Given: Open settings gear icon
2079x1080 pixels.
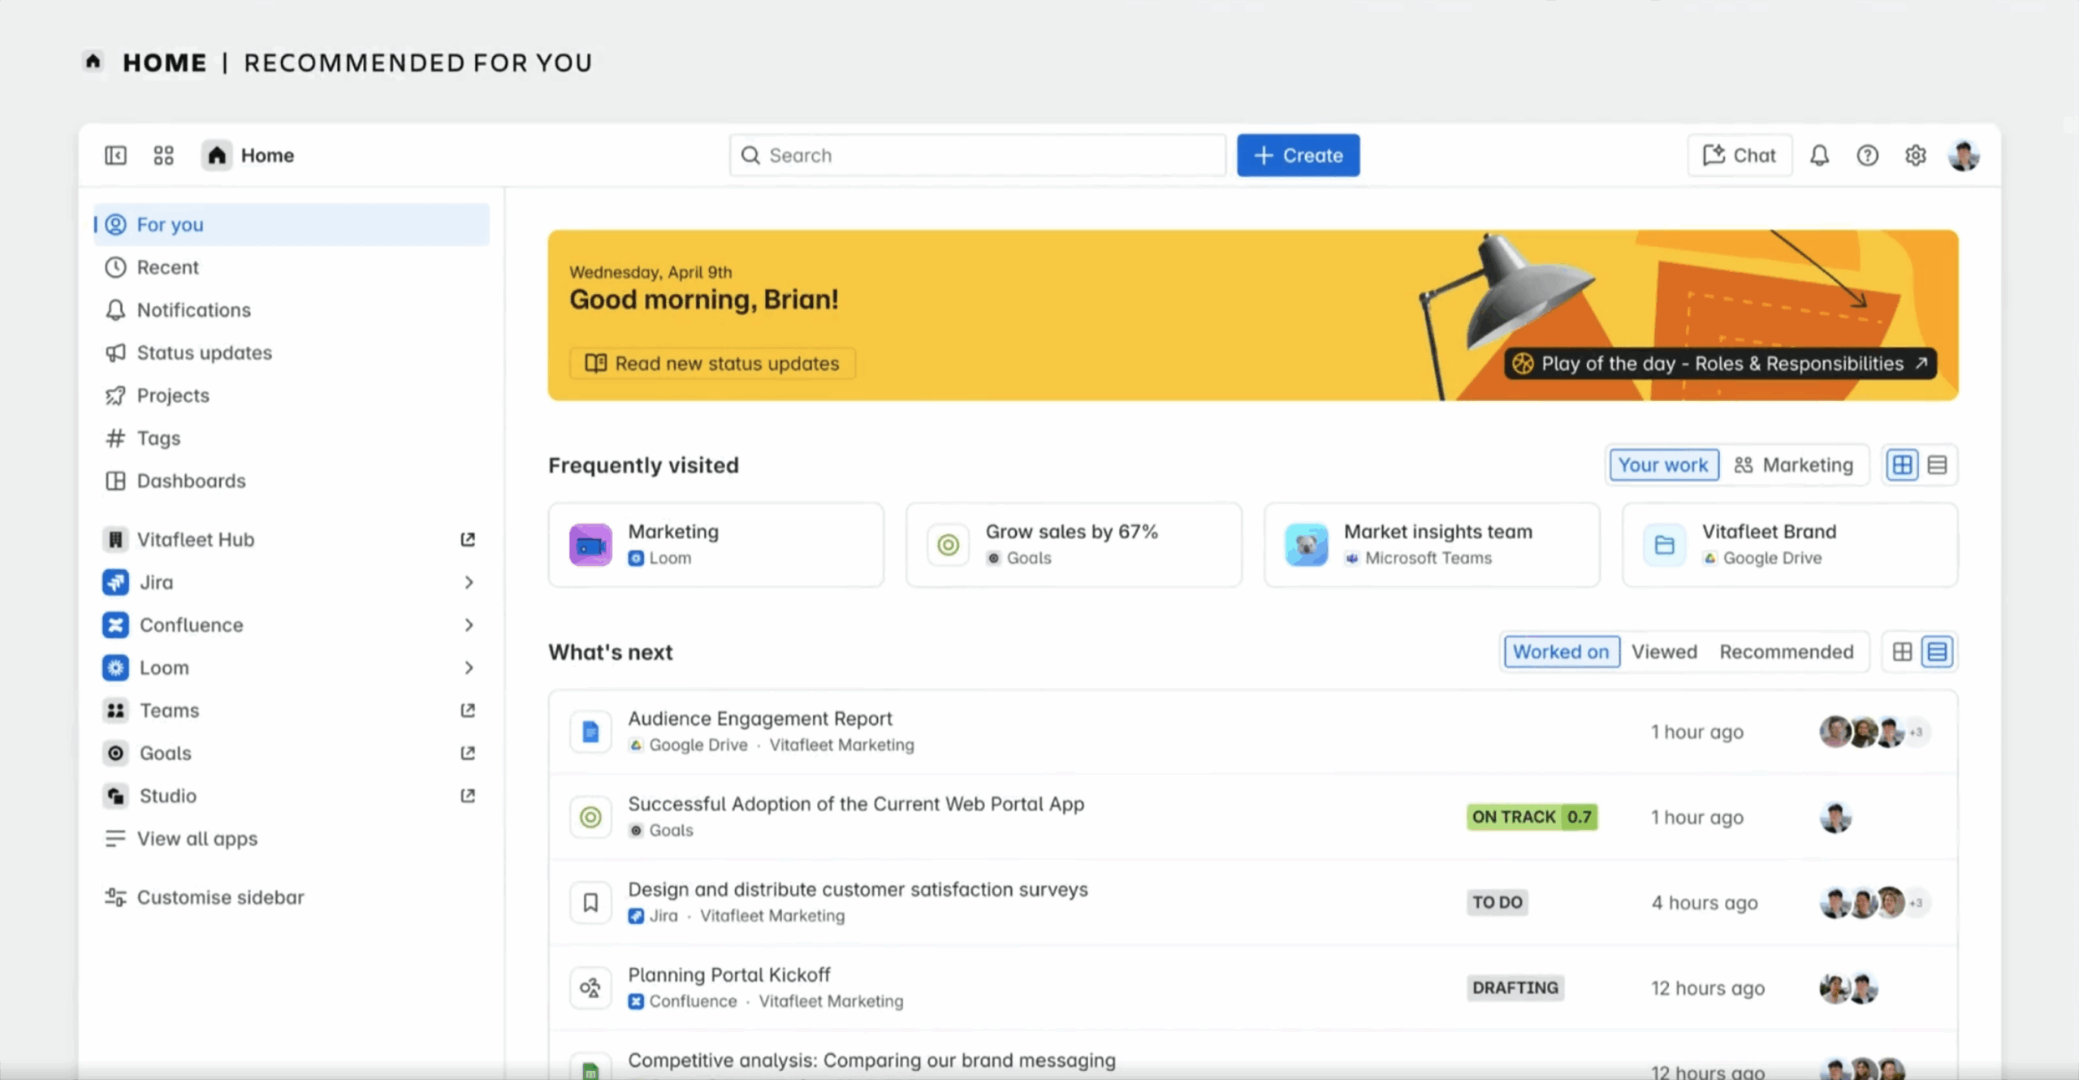Looking at the screenshot, I should click(1915, 155).
